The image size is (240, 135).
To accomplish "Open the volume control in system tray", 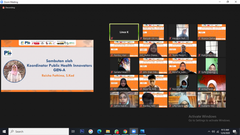I will (x=213, y=132).
